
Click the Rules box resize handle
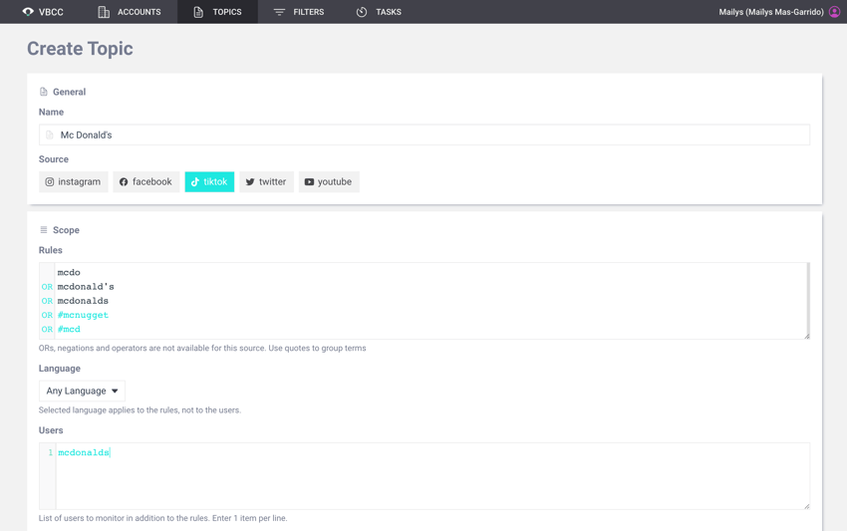tap(807, 336)
